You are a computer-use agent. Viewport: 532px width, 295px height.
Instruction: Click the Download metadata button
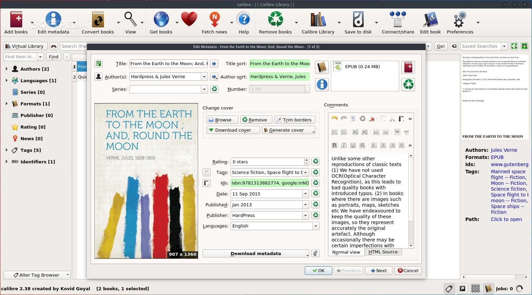pos(256,253)
